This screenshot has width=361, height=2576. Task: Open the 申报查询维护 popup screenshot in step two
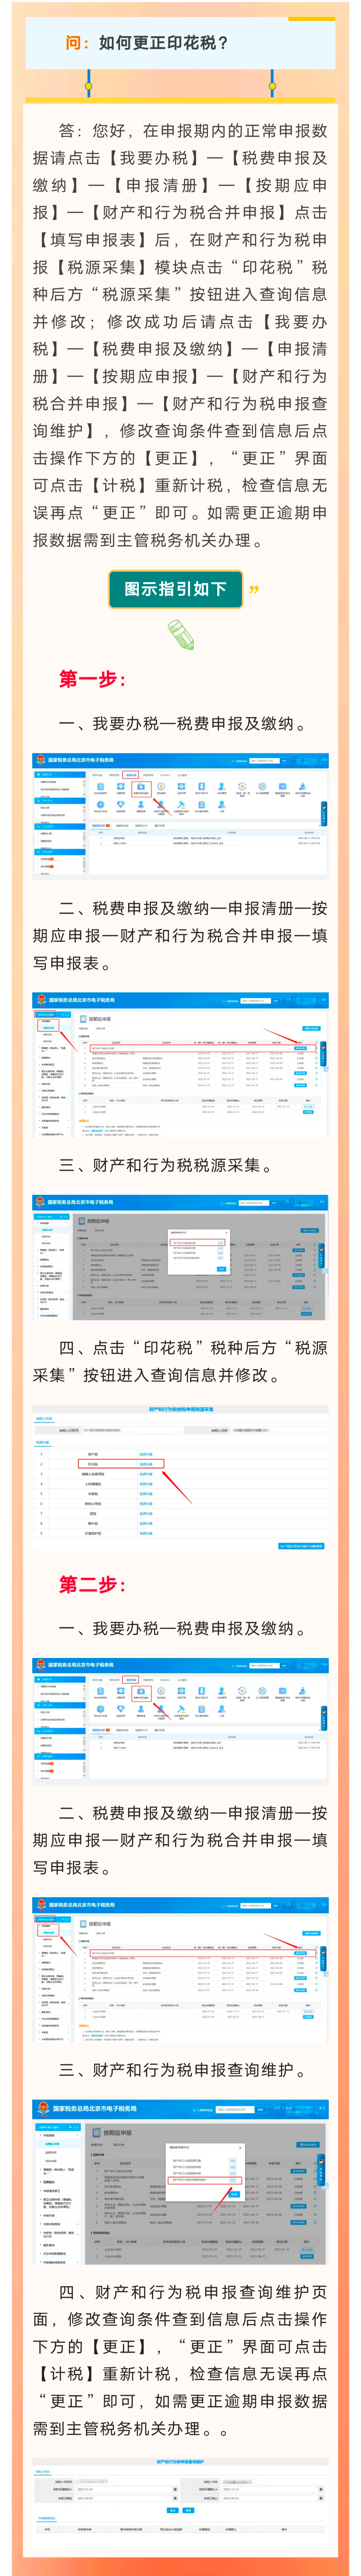click(x=180, y=2182)
